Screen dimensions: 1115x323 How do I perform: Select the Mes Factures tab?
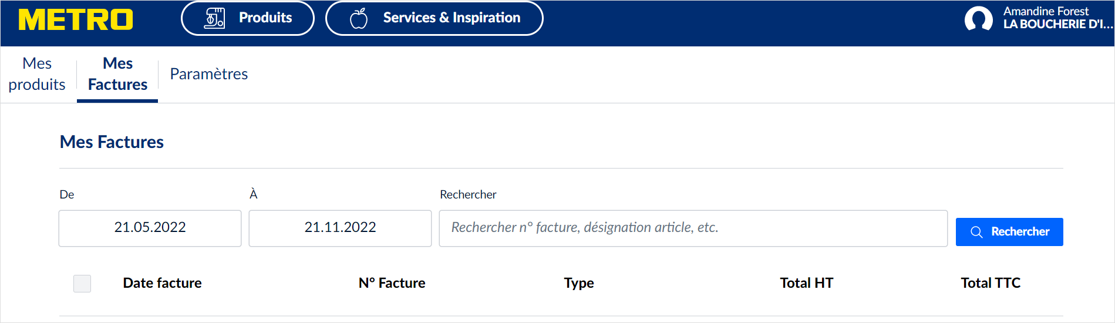pos(117,74)
